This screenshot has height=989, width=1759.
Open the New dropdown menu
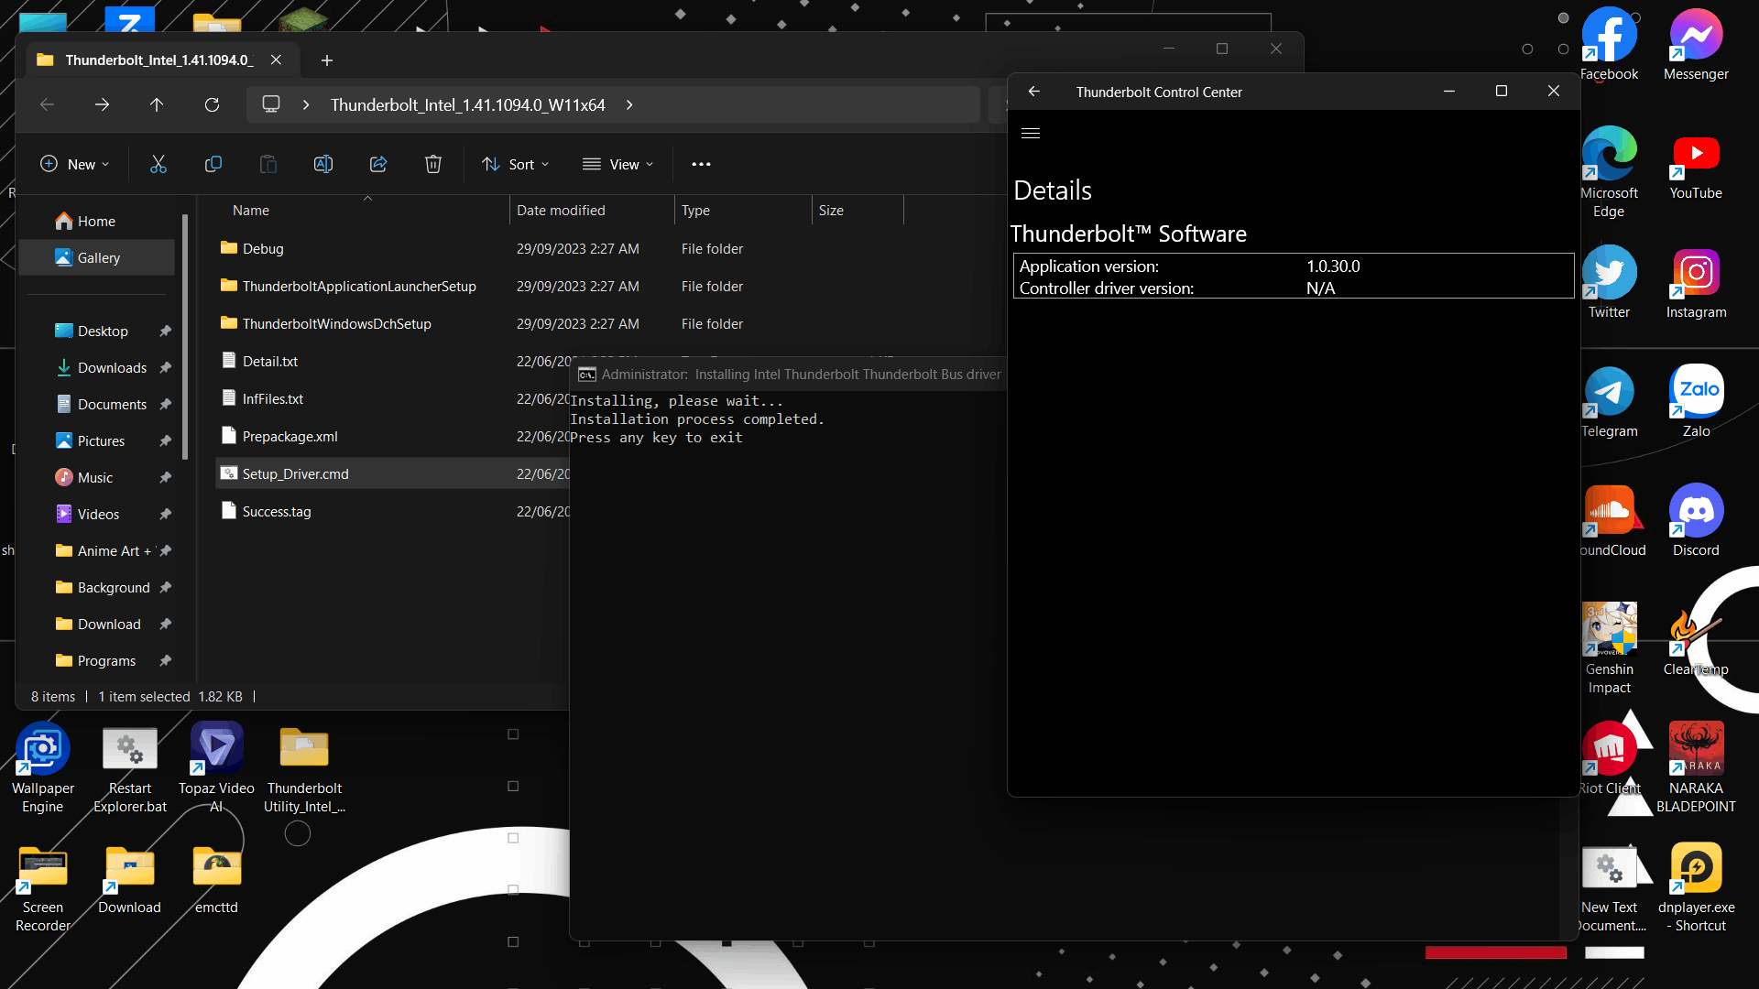75,164
